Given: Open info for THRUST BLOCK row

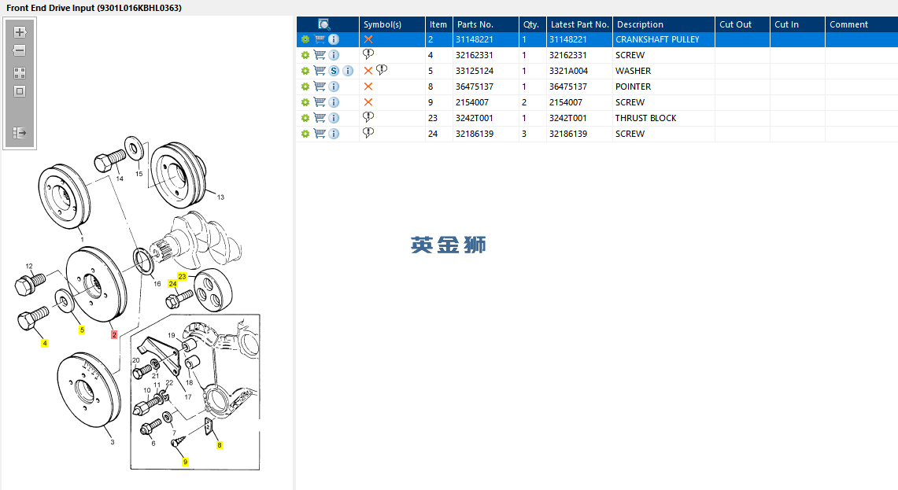Looking at the screenshot, I should (334, 118).
